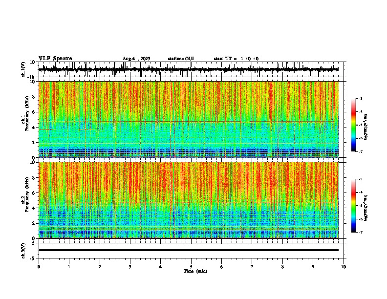This screenshot has width=387, height=299.
Task: Click the log(PSD) label beside ch.1 color scale
Action: pyautogui.click(x=366, y=128)
